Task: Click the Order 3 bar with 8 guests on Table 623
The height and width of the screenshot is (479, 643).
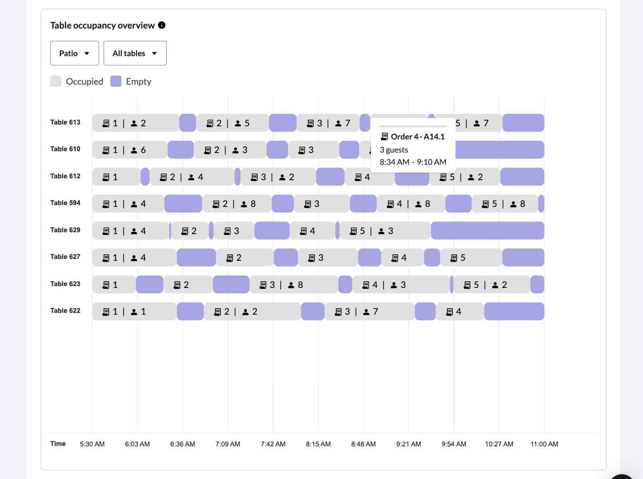Action: [x=293, y=284]
